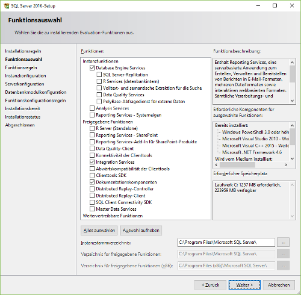Screen dimensions: 301x295
Task: Click Installationsbereit step label
Action: 22,108
